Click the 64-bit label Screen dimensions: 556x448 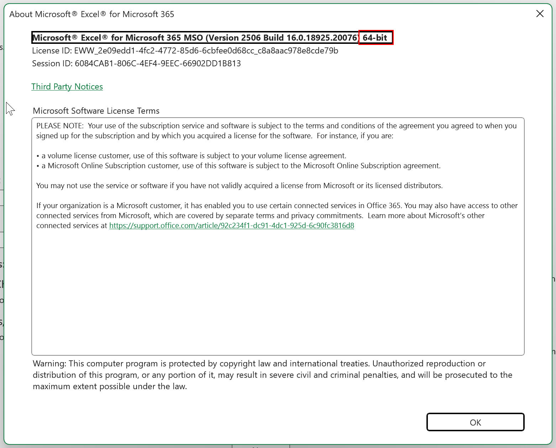pyautogui.click(x=375, y=38)
